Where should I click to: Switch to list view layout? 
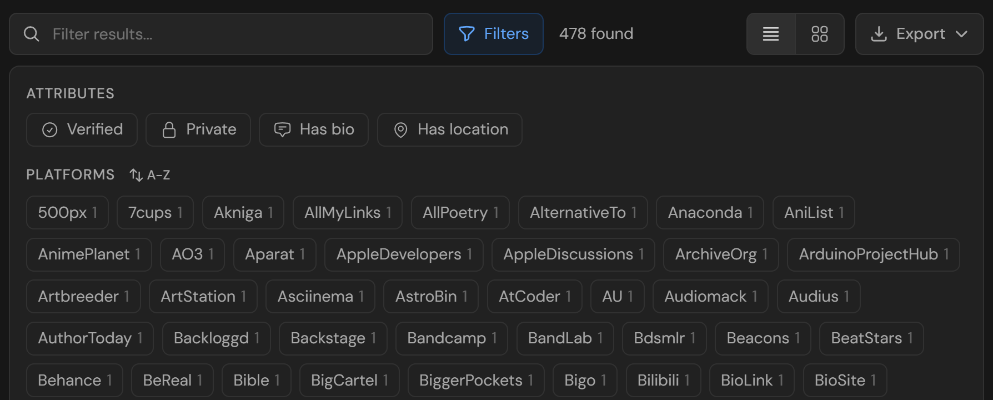[771, 34]
